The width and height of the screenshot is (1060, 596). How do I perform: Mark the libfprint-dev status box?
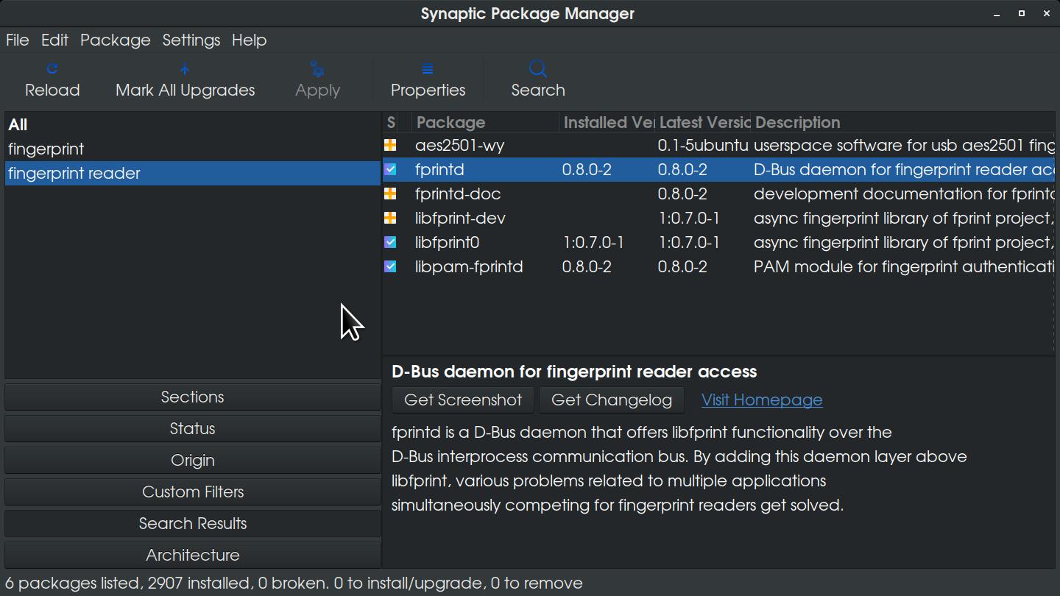(390, 218)
